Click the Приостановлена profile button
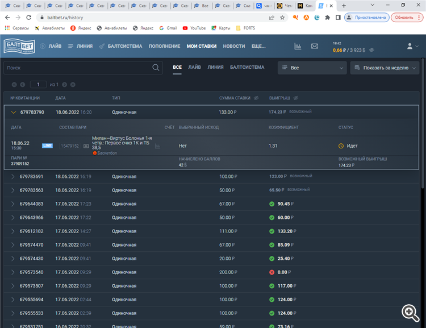Screen dimensions: 426x328 [x=367, y=18]
